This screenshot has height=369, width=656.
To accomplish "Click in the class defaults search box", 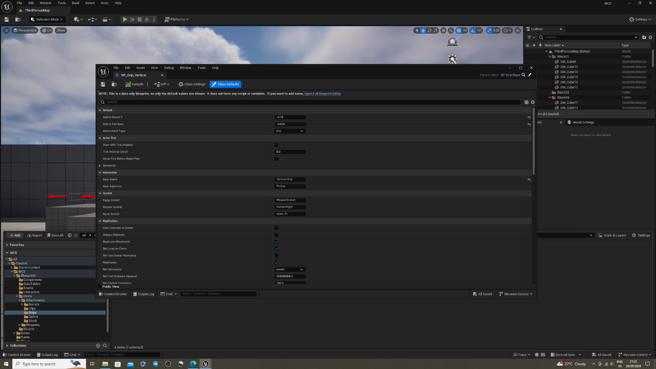I will pos(310,102).
